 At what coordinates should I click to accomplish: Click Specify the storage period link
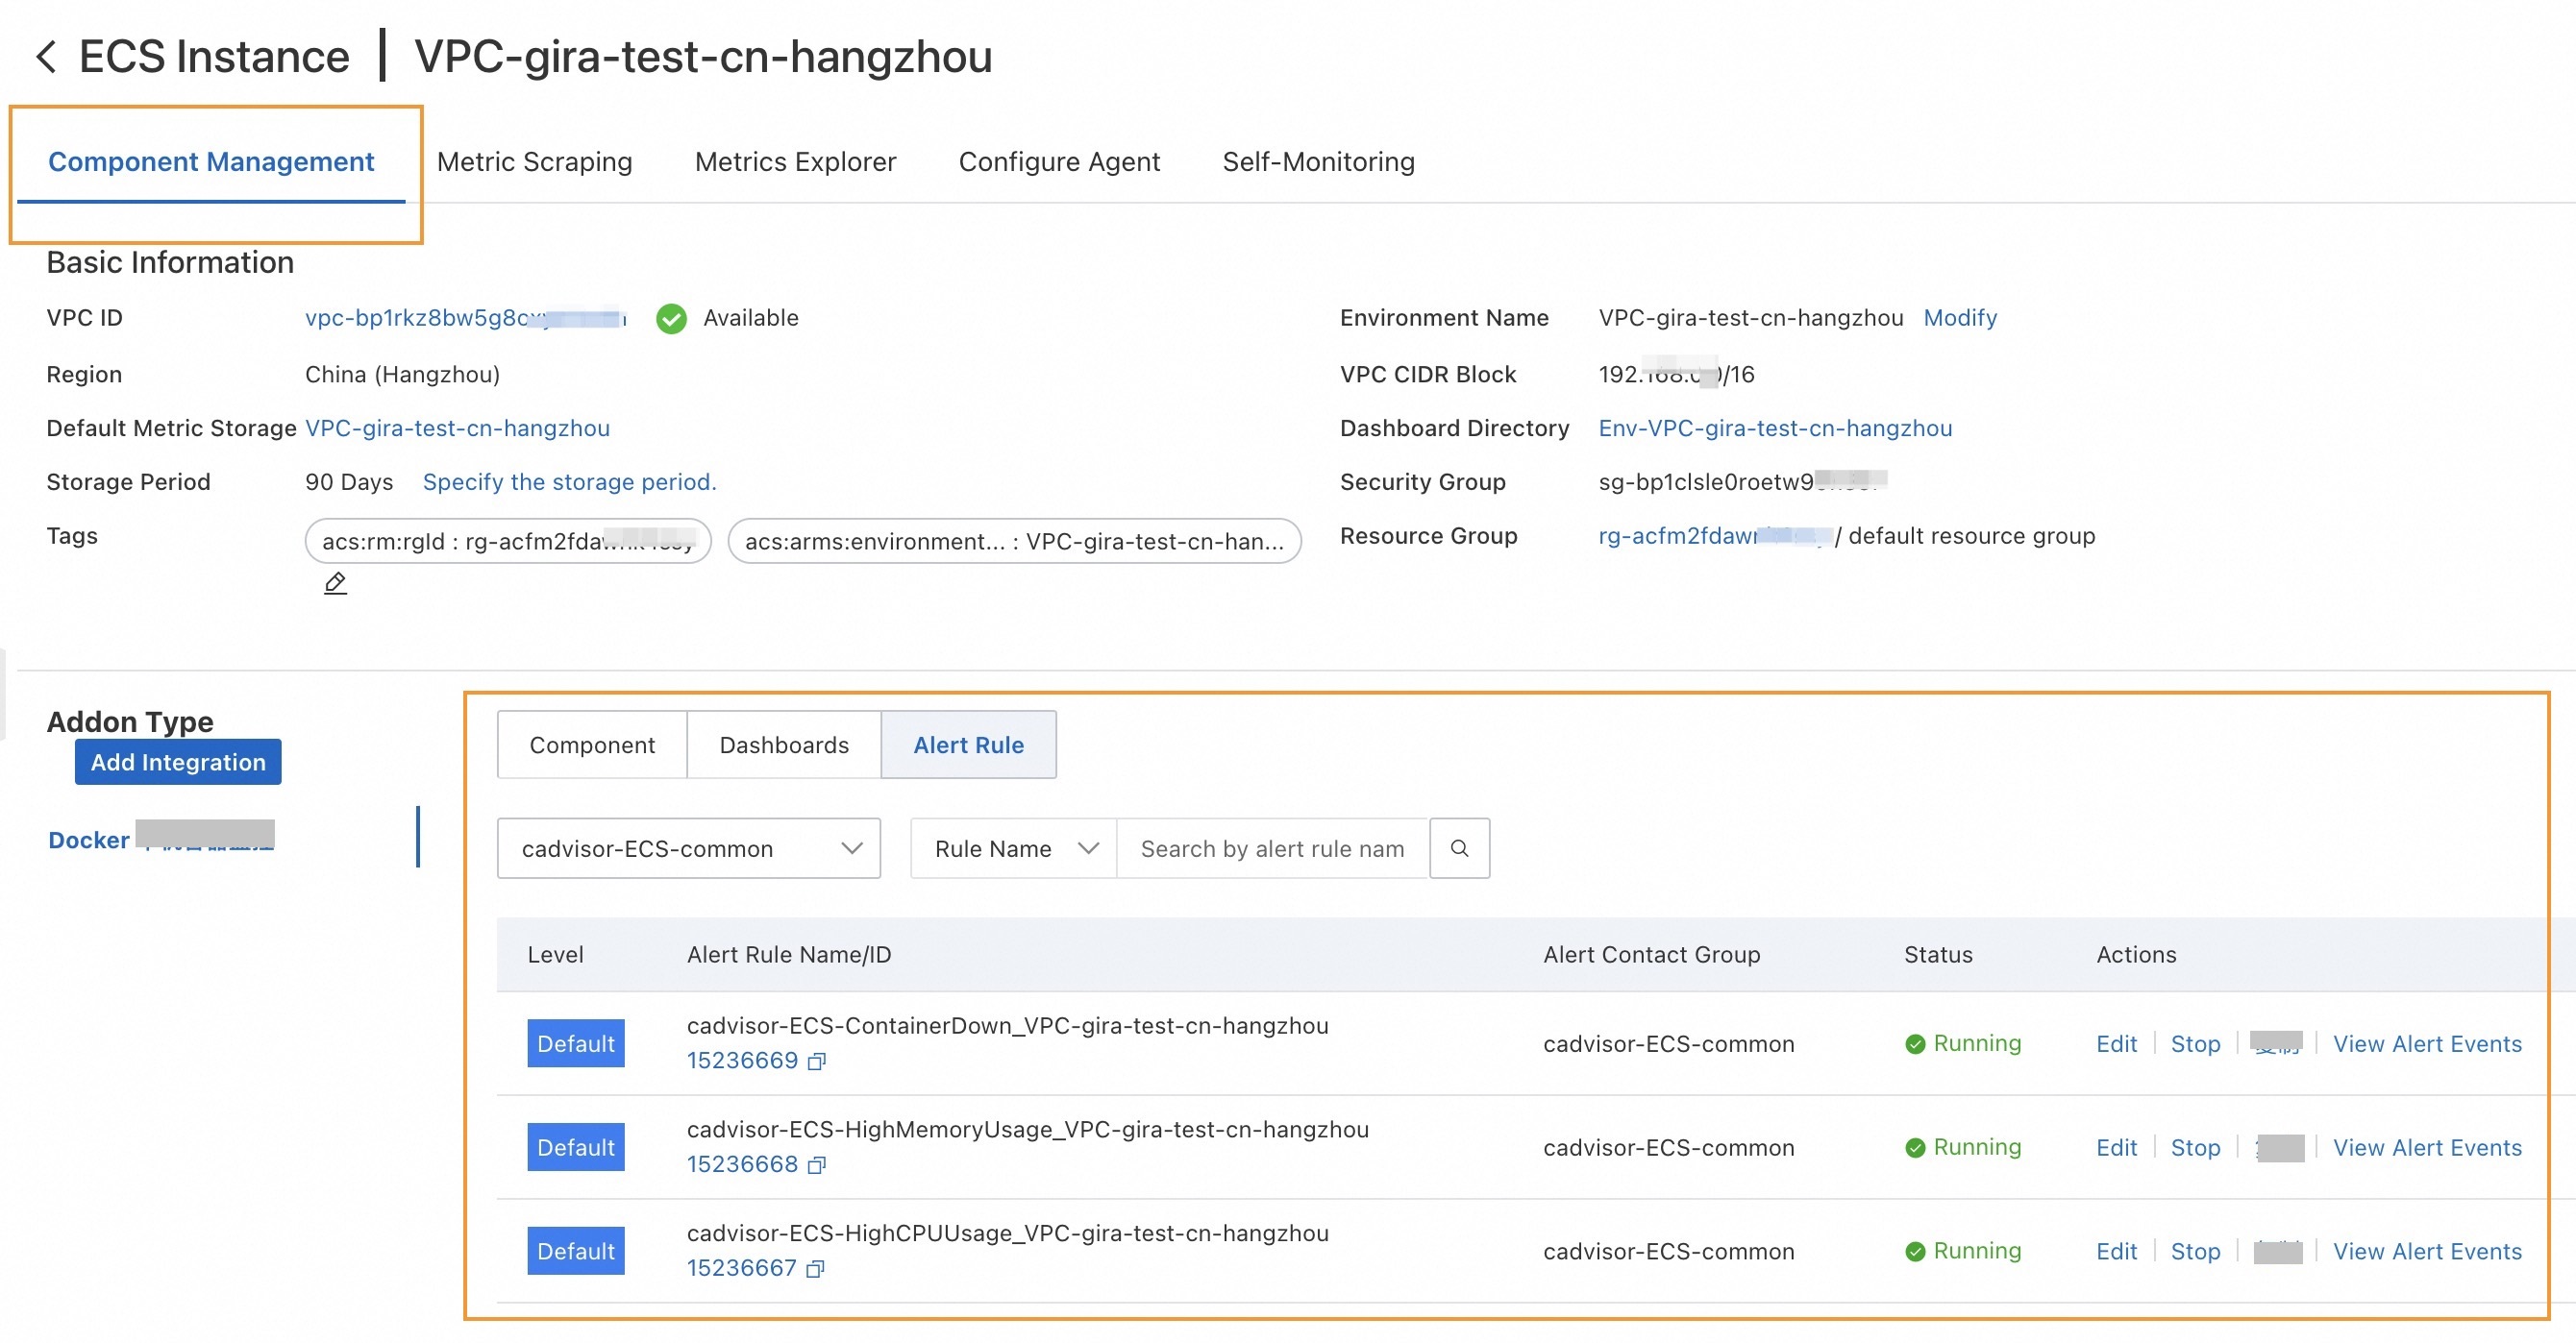[x=569, y=481]
